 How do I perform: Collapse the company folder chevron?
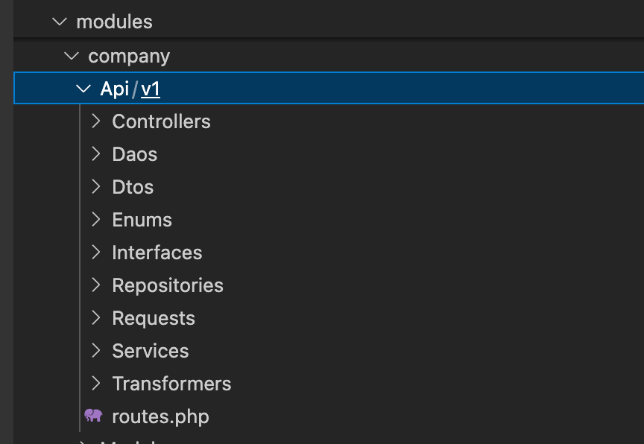point(71,55)
